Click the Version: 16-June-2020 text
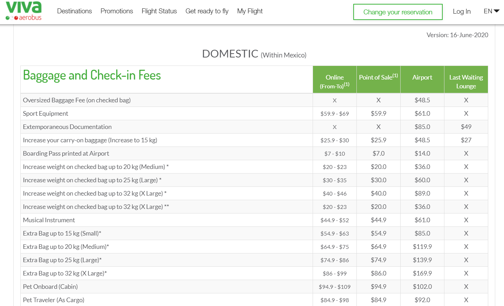The image size is (504, 306). [x=457, y=35]
